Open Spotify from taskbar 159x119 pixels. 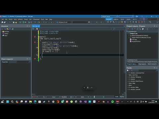click(113, 102)
